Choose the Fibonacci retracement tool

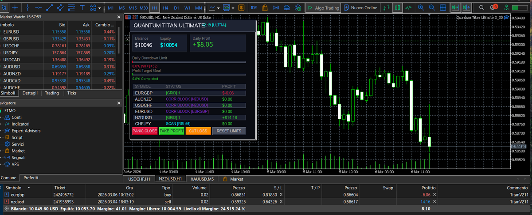click(72, 8)
